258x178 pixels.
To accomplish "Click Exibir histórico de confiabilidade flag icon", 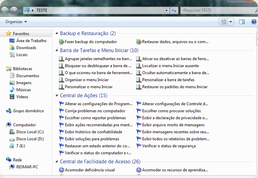I will click(x=62, y=132).
